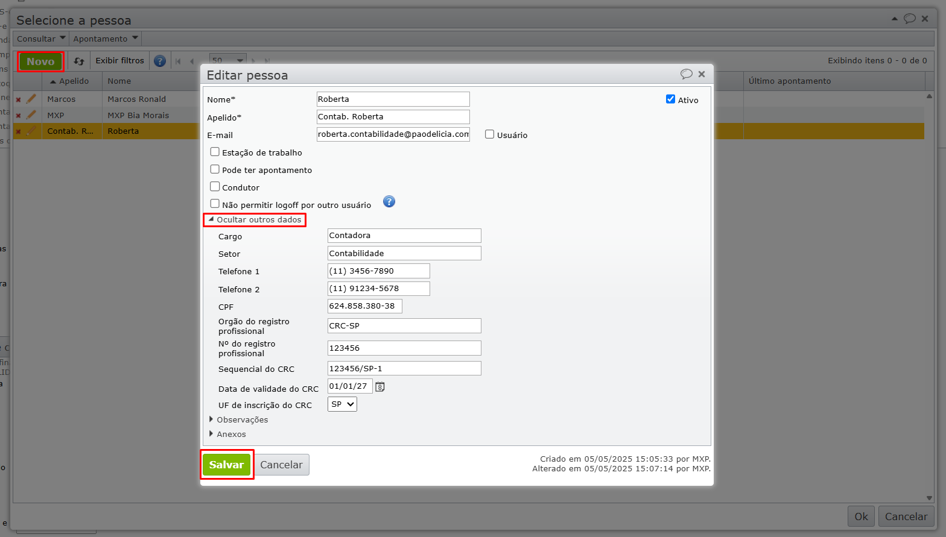Click the Nº do registro profissional field
This screenshot has width=946, height=537.
tap(404, 348)
